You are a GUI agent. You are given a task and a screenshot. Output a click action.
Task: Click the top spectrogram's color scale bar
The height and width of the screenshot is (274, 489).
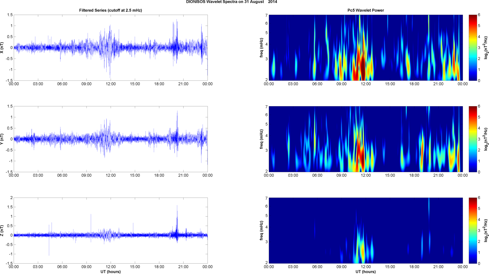coord(473,47)
